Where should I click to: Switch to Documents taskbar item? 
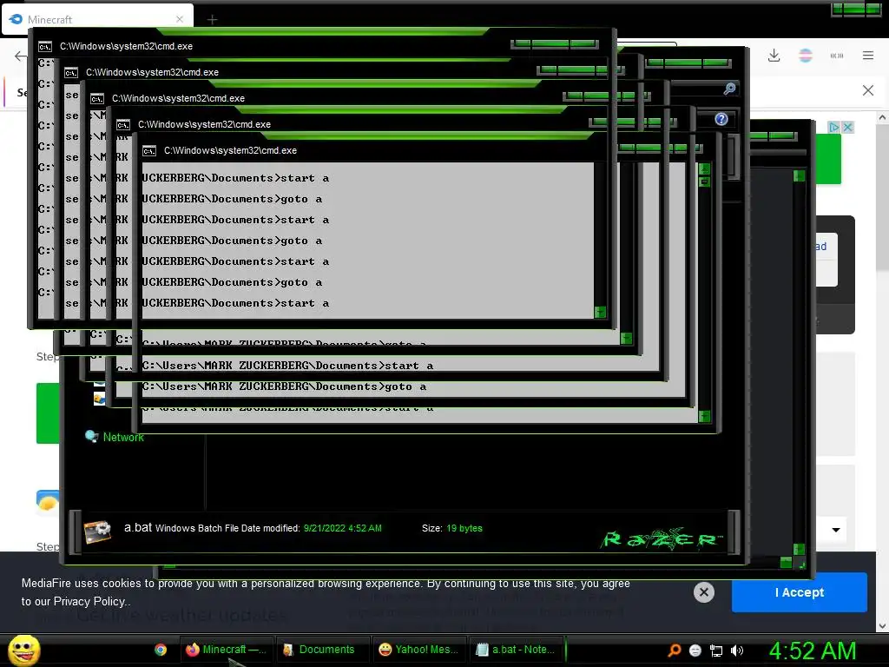pos(323,650)
